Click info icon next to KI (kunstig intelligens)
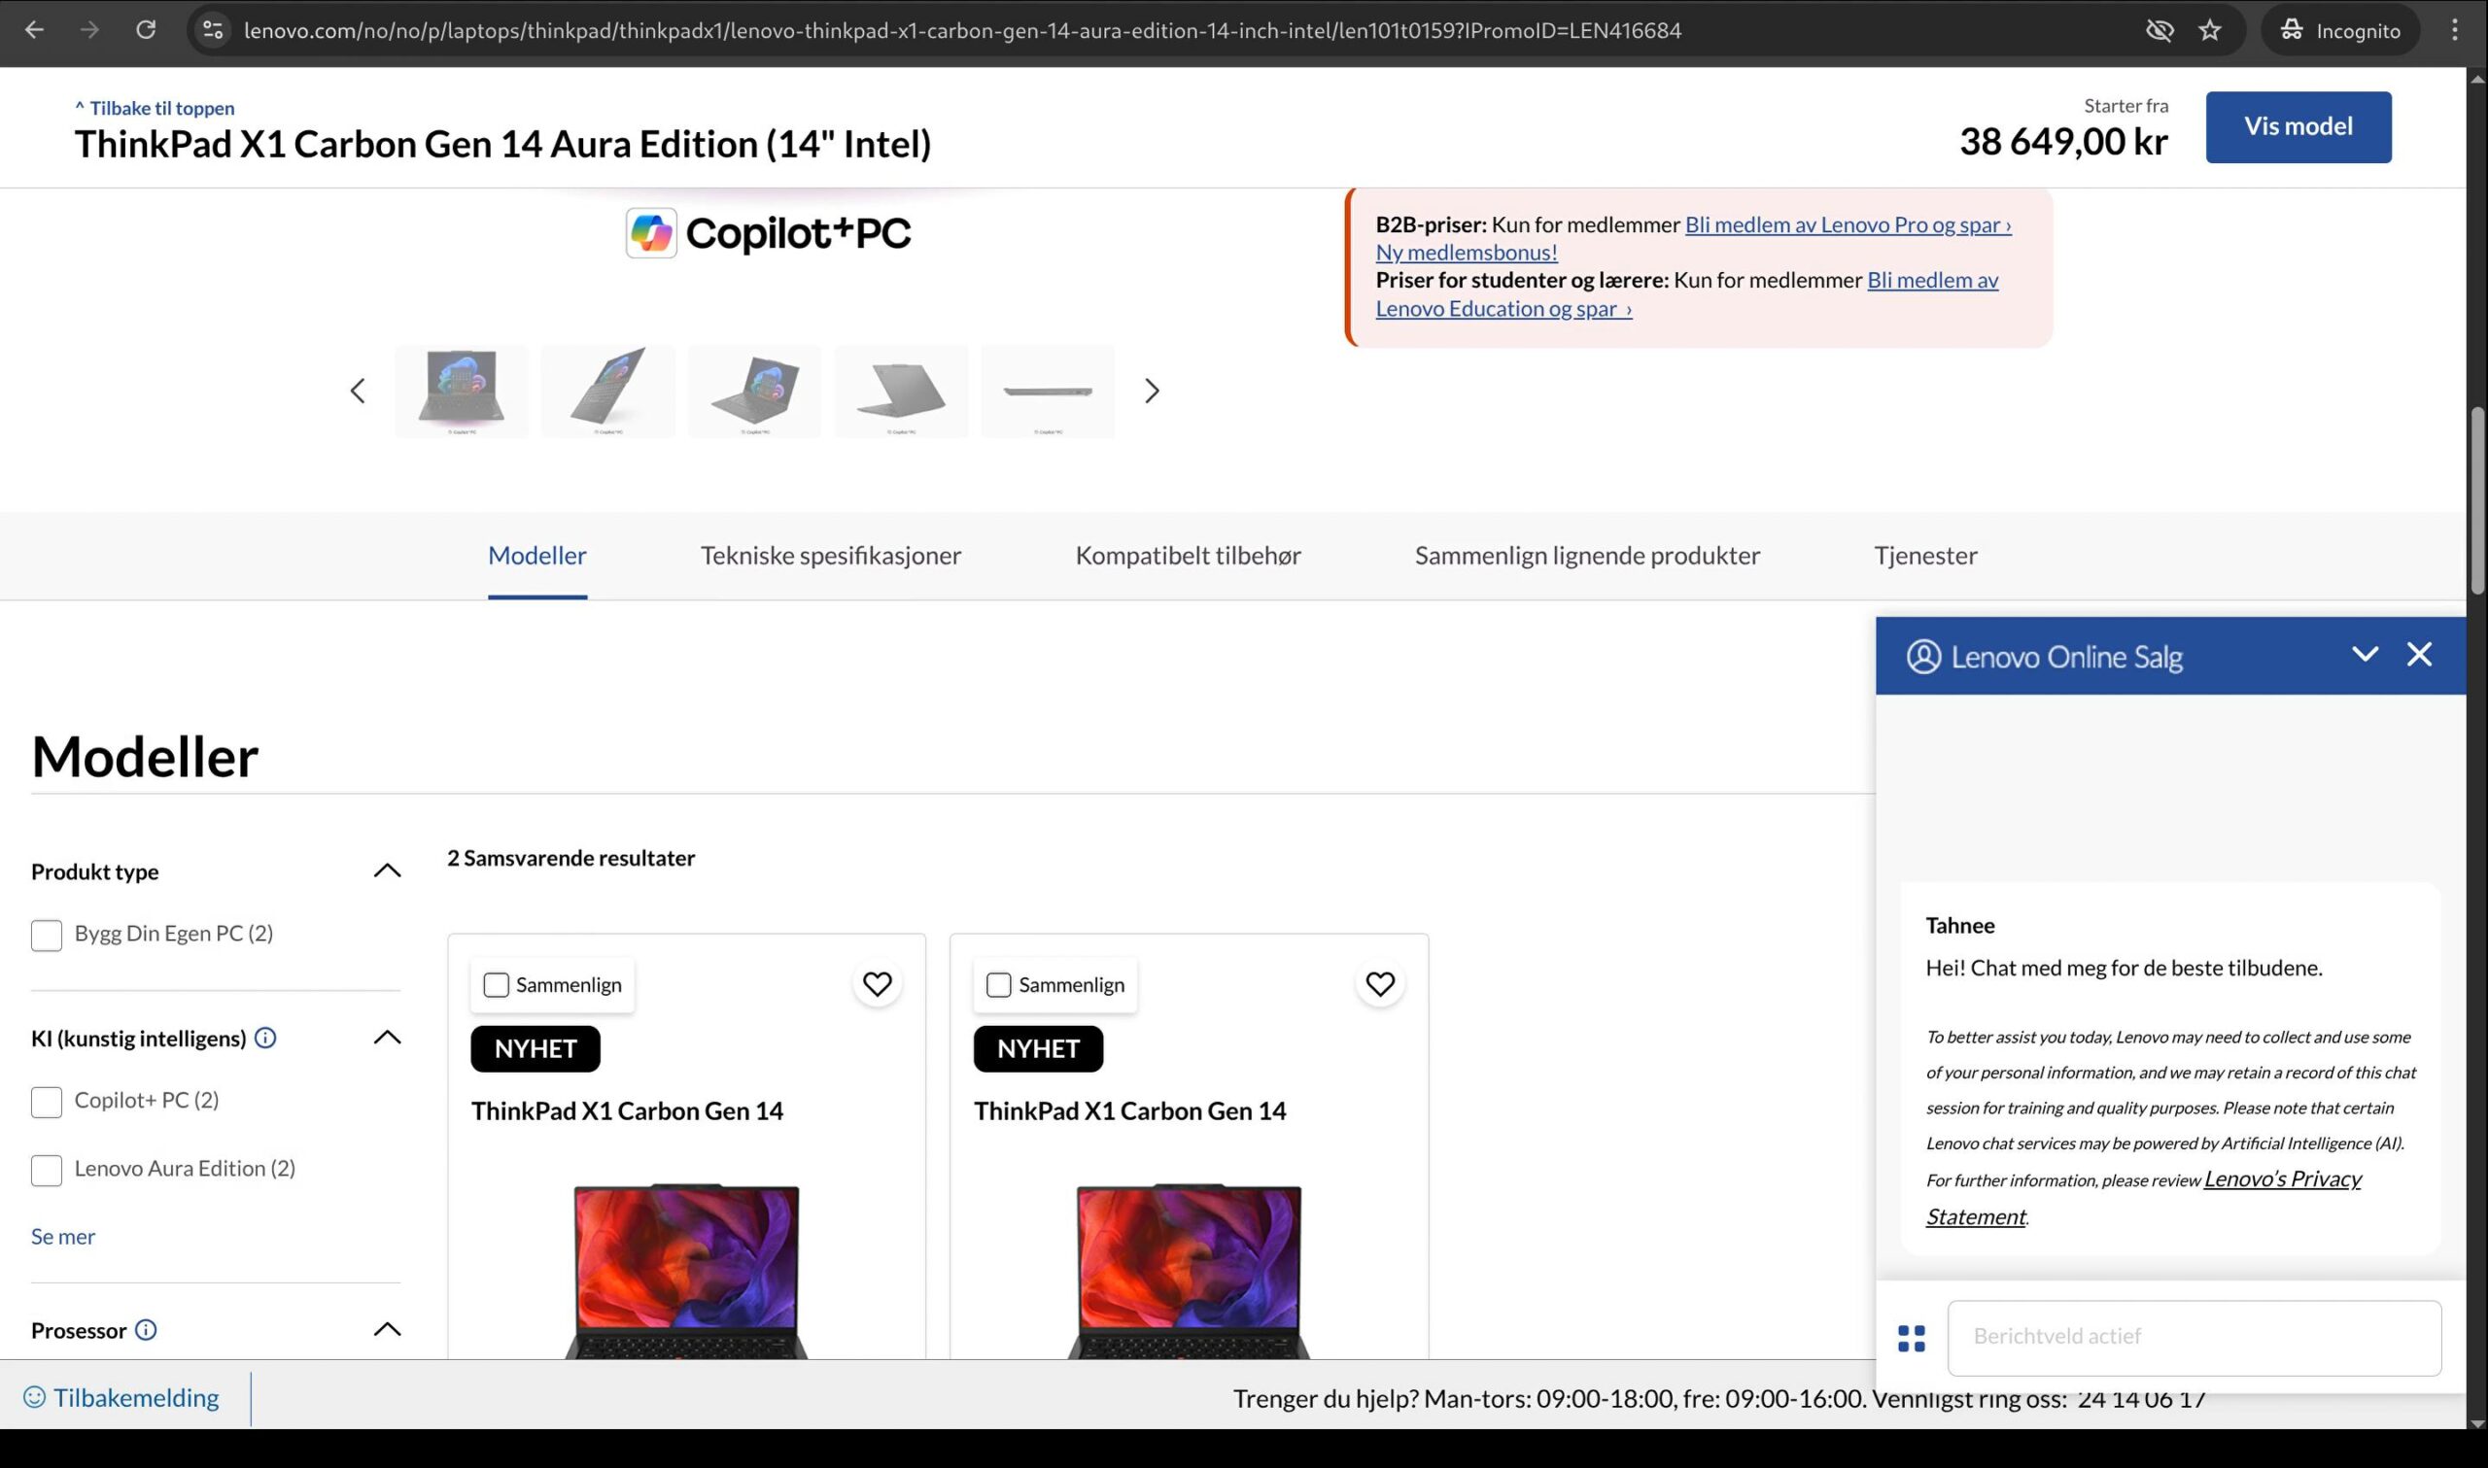The image size is (2488, 1468). point(265,1038)
